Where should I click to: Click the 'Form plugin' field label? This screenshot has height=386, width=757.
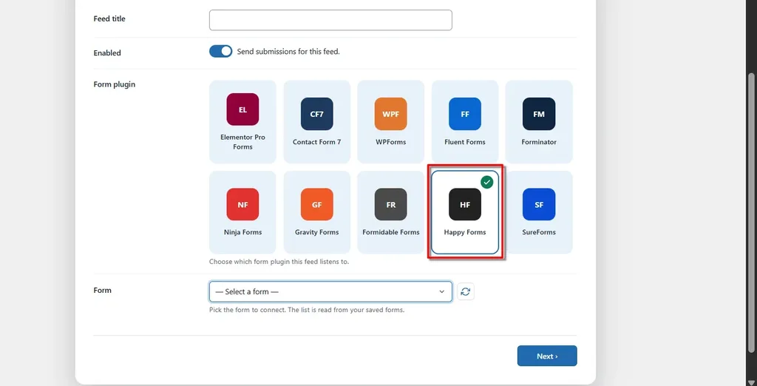(x=115, y=84)
